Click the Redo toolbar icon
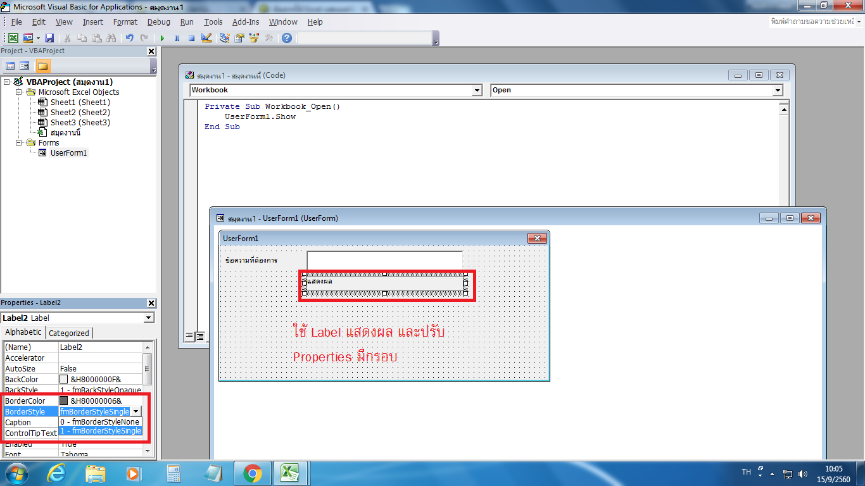Viewport: 865px width, 486px height. (x=144, y=38)
